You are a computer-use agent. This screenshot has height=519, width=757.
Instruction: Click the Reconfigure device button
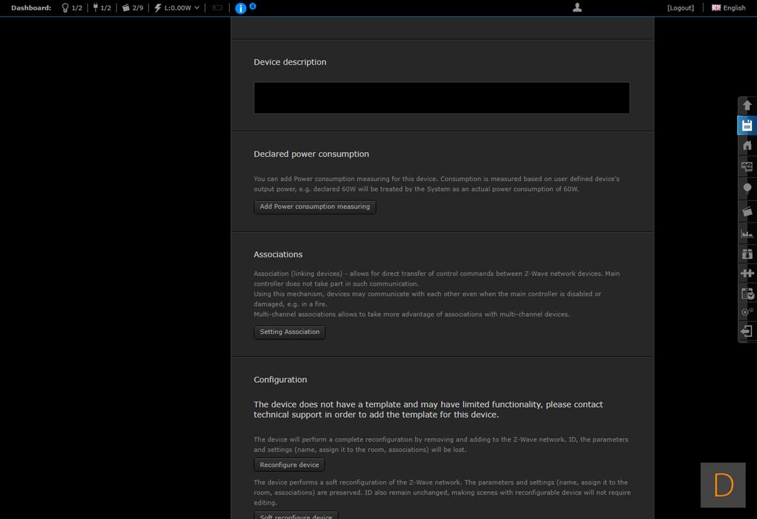click(x=289, y=465)
